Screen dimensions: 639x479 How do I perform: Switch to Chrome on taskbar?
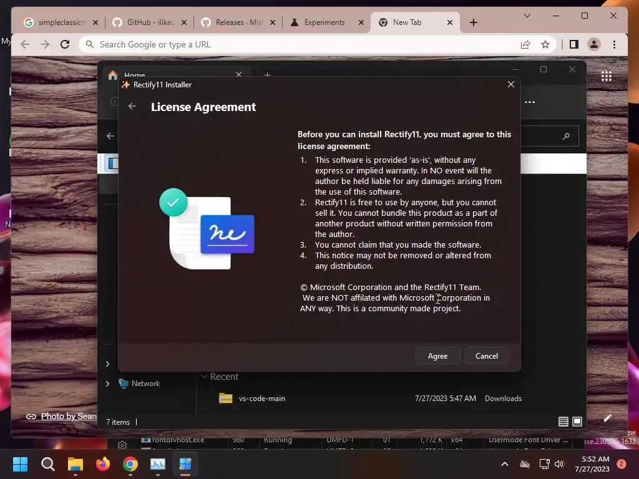coord(130,463)
